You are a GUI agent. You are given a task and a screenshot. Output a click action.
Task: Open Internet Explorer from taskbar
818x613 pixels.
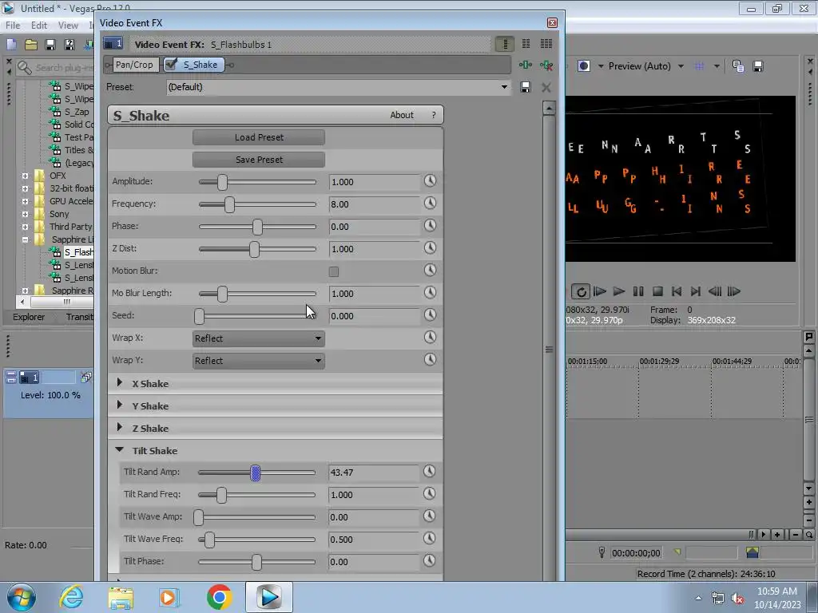coord(71,597)
